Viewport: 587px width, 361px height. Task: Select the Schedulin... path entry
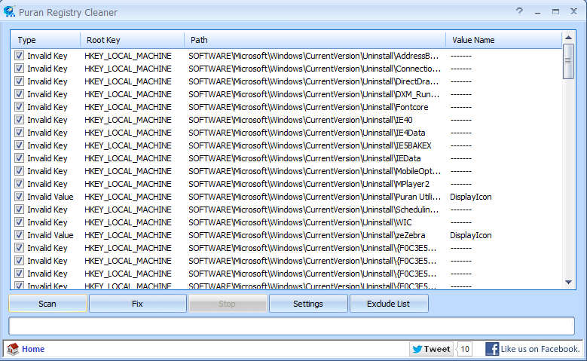click(313, 210)
